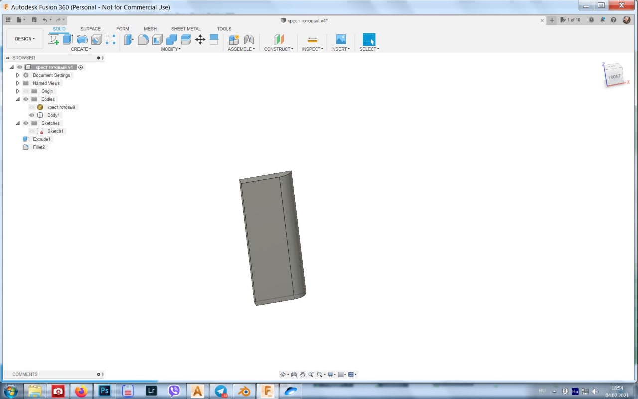Expand the Origin node
The image size is (638, 399).
(x=18, y=91)
